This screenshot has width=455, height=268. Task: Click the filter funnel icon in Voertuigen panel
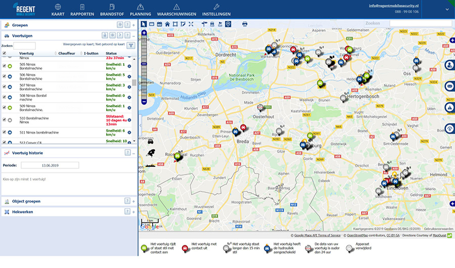[131, 46]
